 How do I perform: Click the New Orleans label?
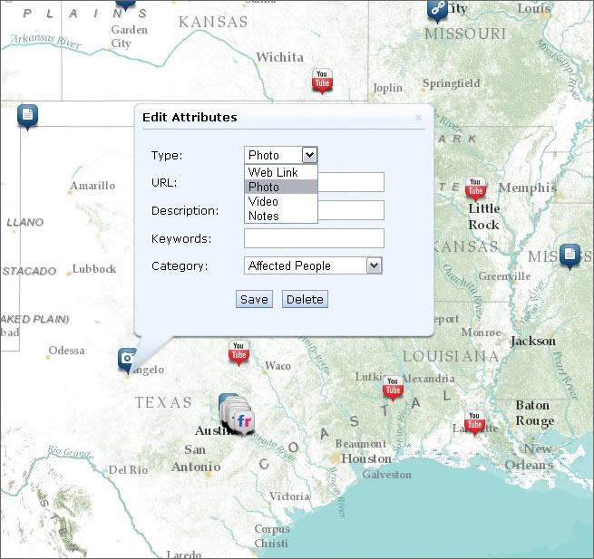[x=531, y=457]
